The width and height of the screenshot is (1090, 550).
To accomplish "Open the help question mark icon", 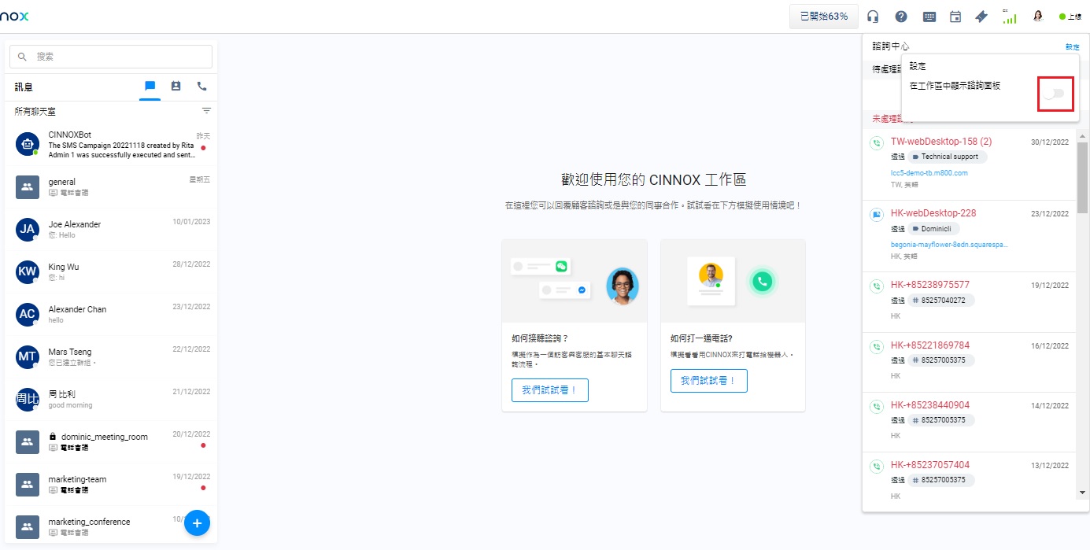I will (901, 17).
